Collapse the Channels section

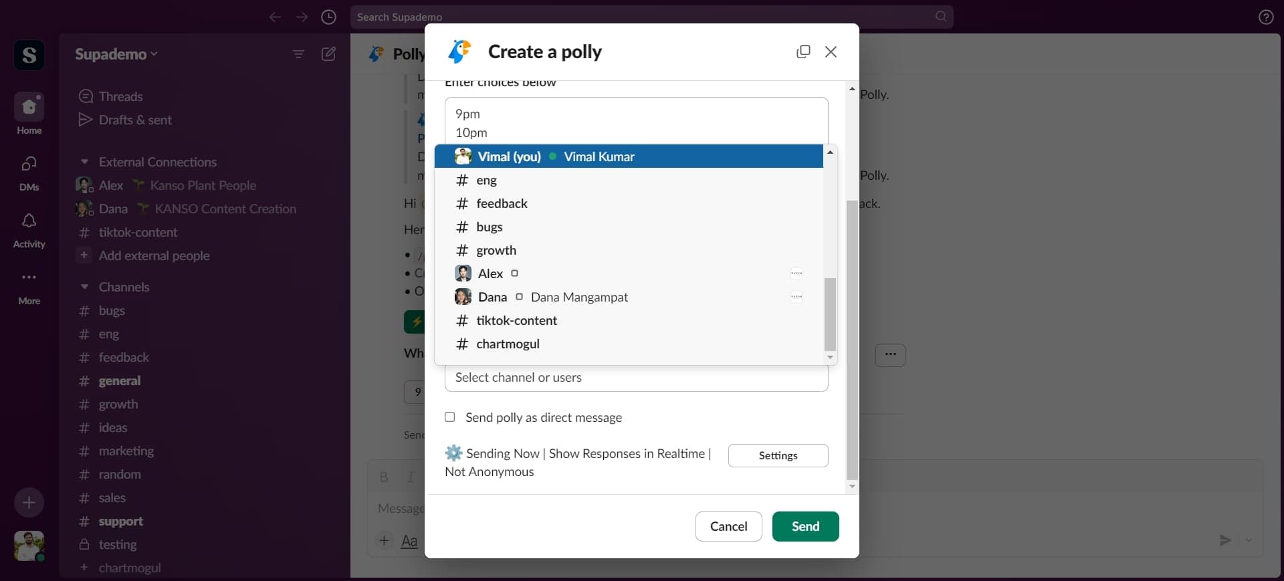(x=85, y=287)
